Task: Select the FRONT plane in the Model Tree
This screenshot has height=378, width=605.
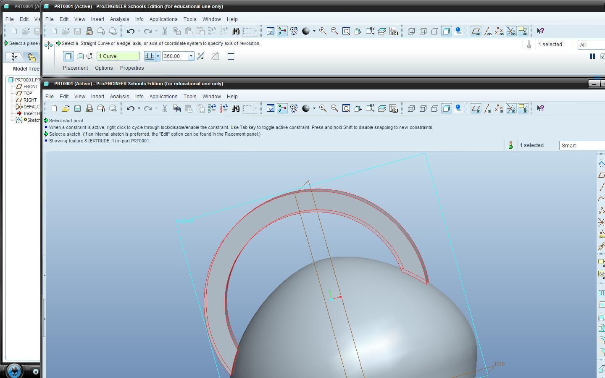Action: 30,86
